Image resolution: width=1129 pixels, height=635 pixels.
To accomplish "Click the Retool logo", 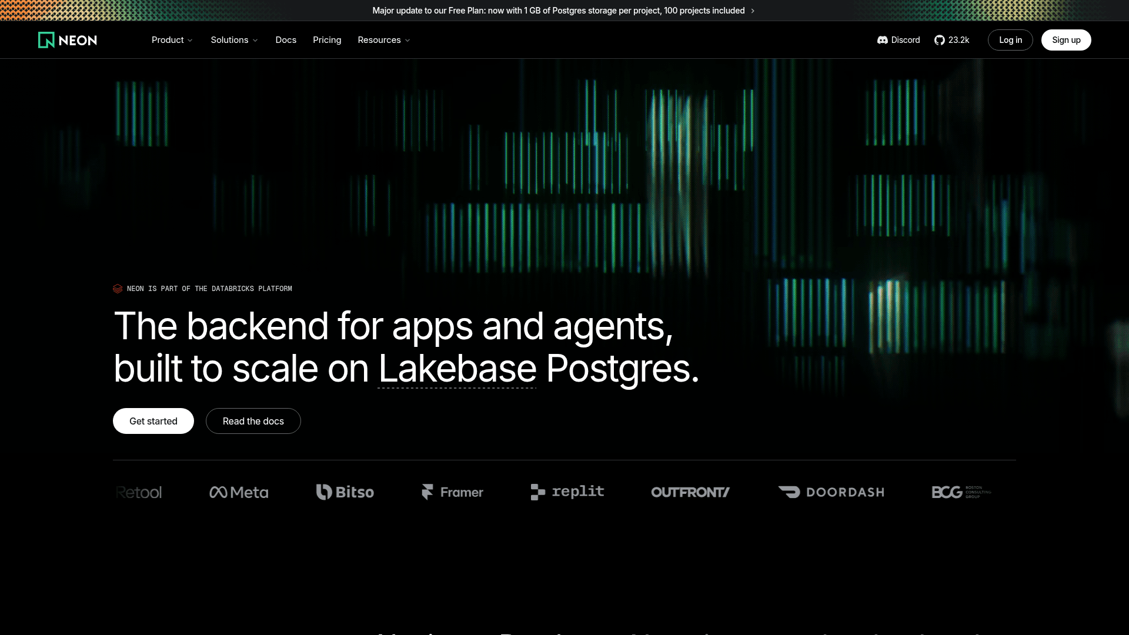I will (x=139, y=492).
